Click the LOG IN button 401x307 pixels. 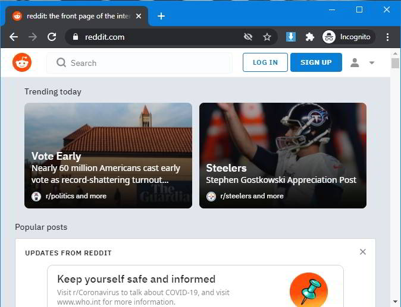pos(265,62)
